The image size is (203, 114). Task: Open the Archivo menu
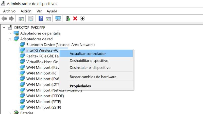coord(9,11)
